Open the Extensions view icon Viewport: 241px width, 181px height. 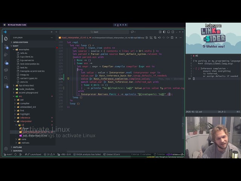[6, 86]
